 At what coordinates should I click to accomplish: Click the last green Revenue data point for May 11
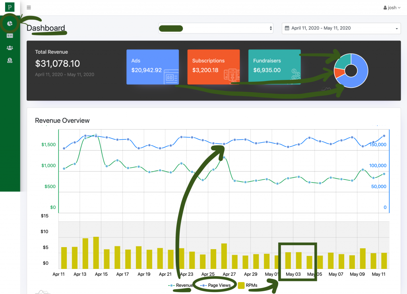pos(384,174)
